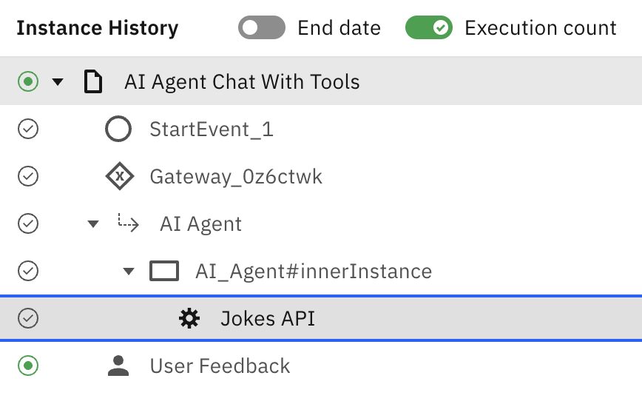Click the exclusive gateway diamond icon

118,177
